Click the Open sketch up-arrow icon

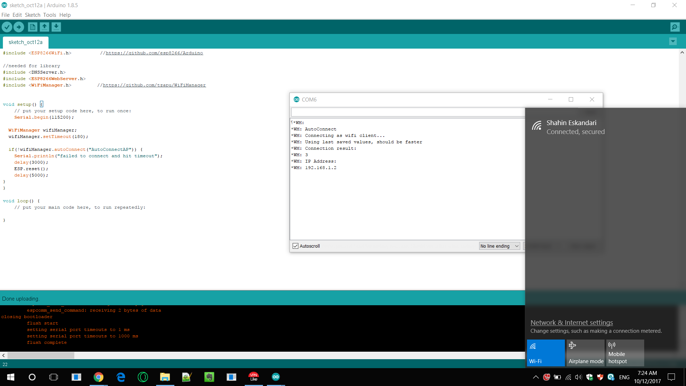click(x=44, y=27)
